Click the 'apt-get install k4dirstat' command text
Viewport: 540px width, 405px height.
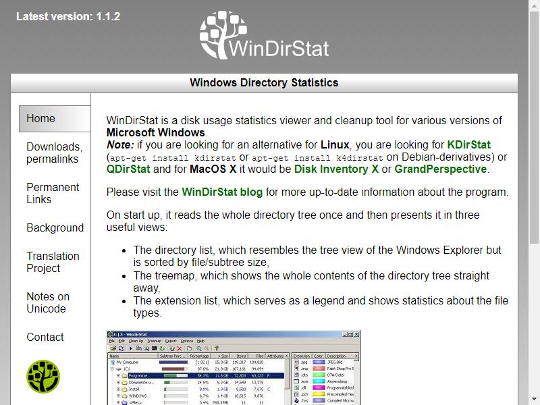317,158
